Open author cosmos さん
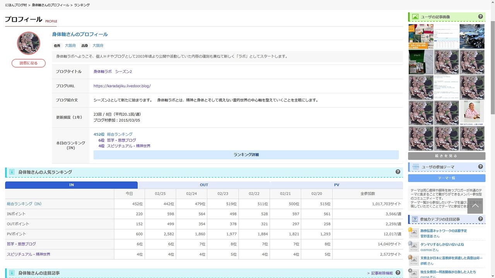The height and width of the screenshot is (278, 495). 430,250
